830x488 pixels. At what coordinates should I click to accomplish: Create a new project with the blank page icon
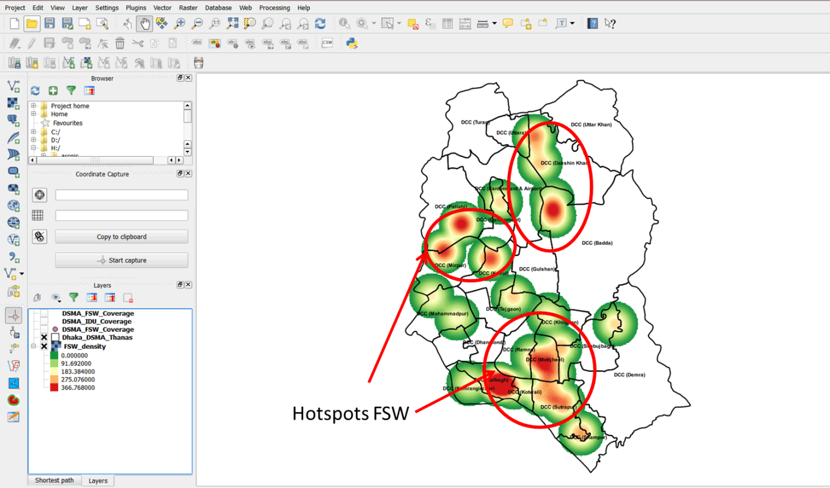(x=15, y=23)
